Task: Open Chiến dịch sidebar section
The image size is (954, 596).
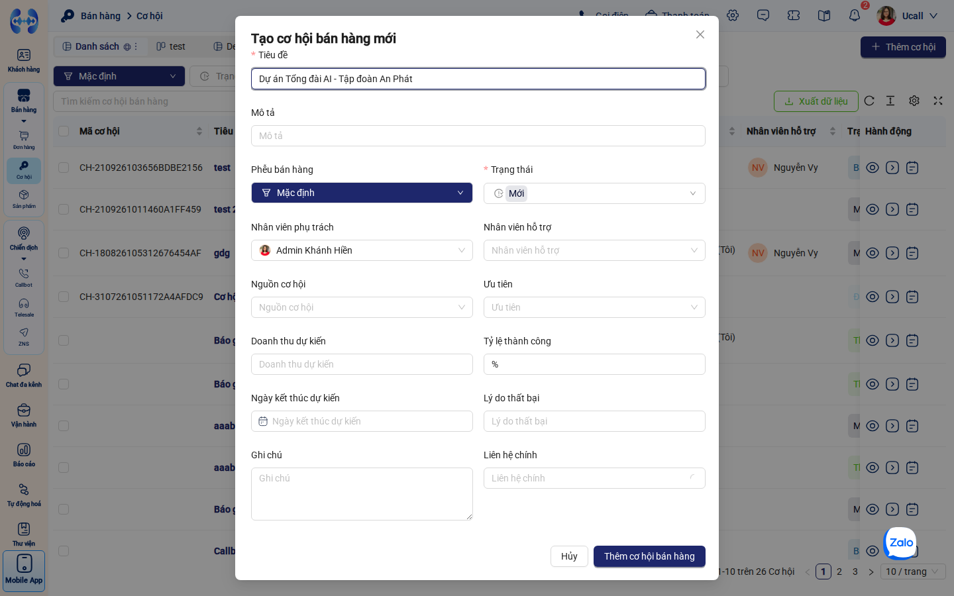Action: coord(24,239)
